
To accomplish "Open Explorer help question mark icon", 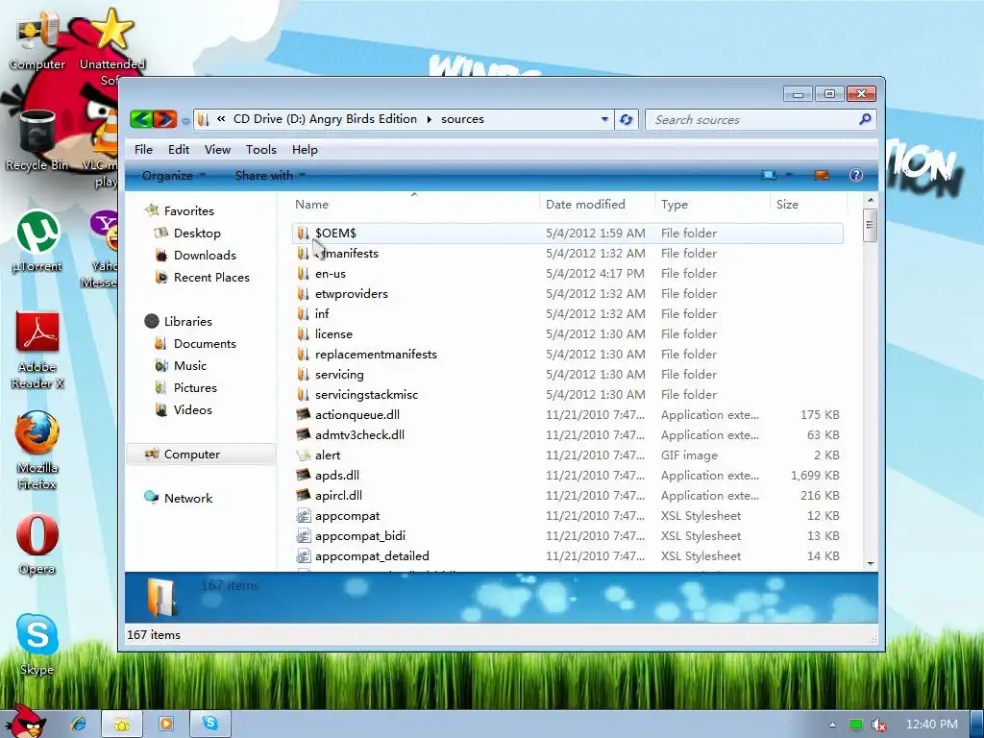I will pyautogui.click(x=855, y=175).
